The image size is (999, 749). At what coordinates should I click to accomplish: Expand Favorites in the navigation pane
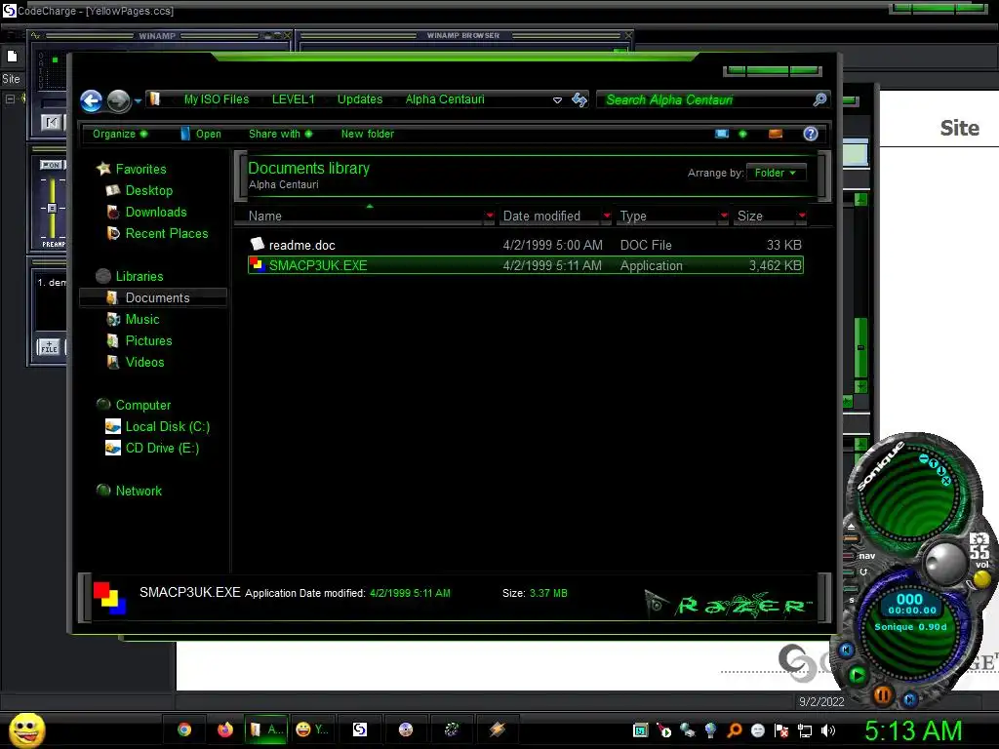point(140,170)
